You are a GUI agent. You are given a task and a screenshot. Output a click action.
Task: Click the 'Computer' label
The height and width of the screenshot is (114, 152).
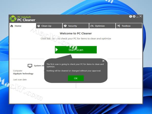tap(18, 71)
